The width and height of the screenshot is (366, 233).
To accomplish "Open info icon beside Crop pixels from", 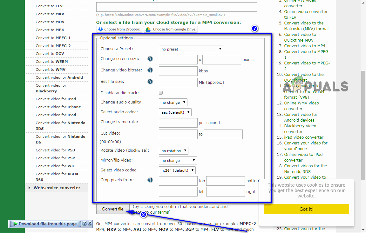I will click(x=150, y=180).
